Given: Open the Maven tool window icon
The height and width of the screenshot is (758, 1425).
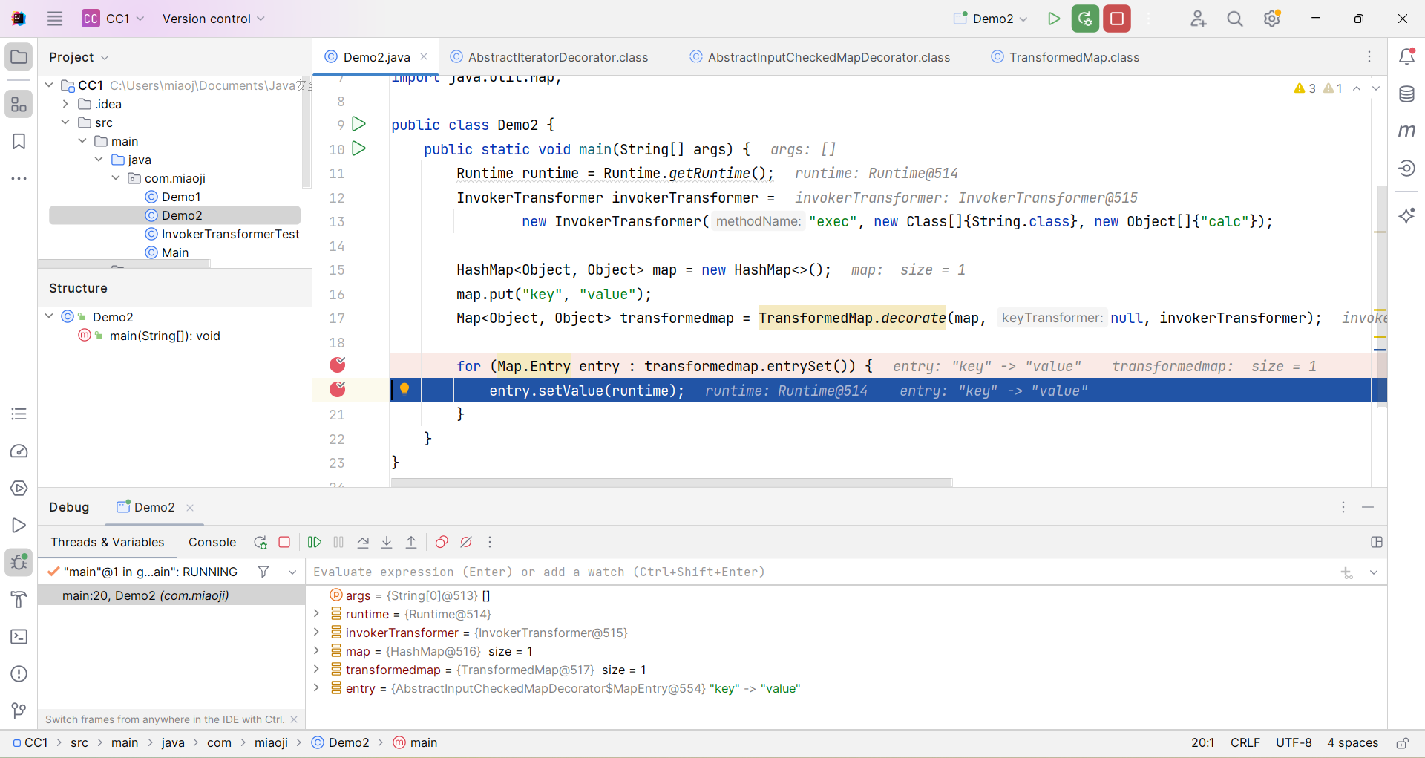Looking at the screenshot, I should click(1406, 131).
